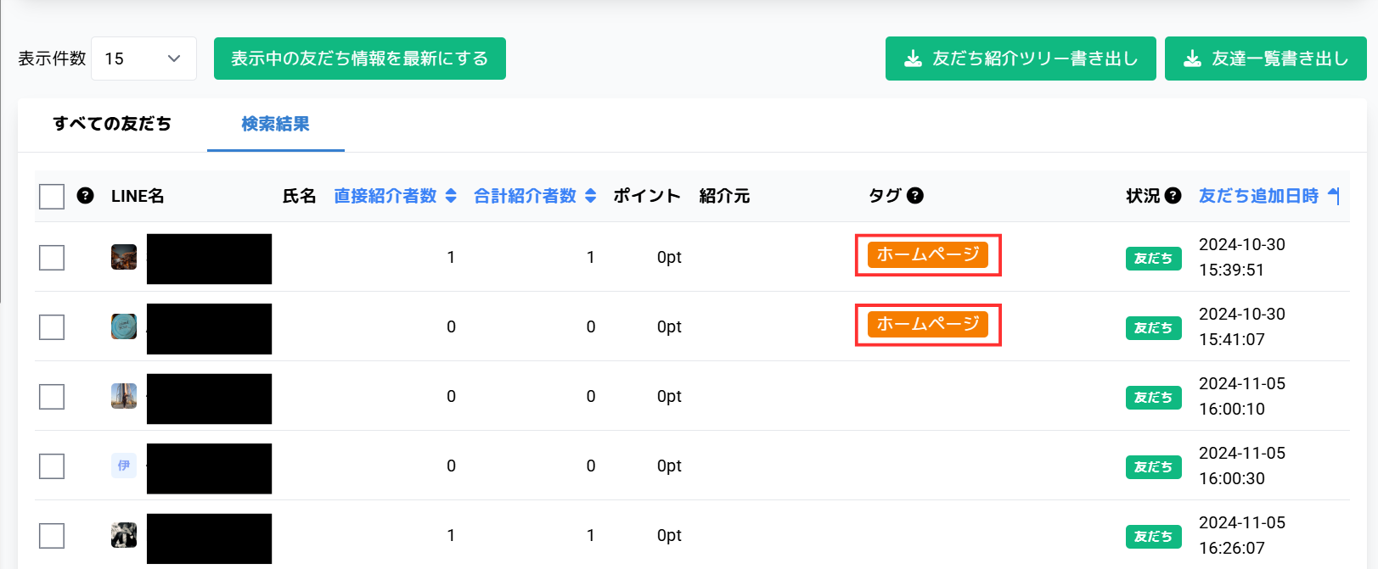Image resolution: width=1378 pixels, height=569 pixels.
Task: Select the 検索結果 tab
Action: click(x=275, y=124)
